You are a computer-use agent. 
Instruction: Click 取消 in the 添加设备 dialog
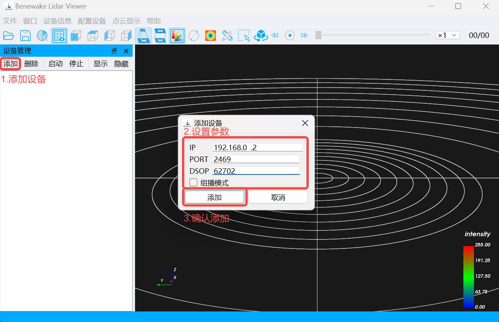click(278, 197)
